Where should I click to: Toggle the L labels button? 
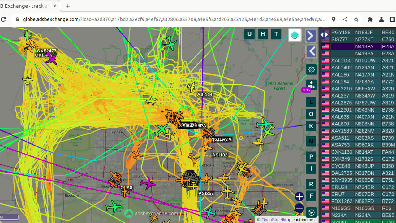(x=311, y=102)
